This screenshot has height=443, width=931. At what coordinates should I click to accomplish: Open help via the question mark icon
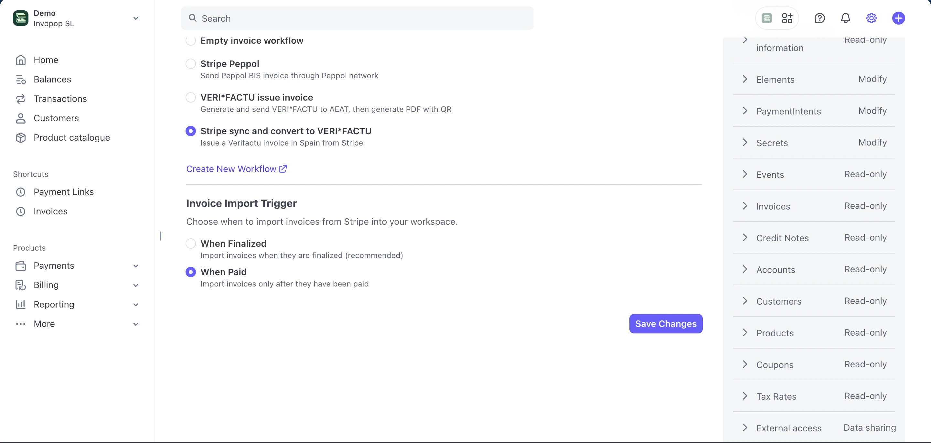(819, 18)
